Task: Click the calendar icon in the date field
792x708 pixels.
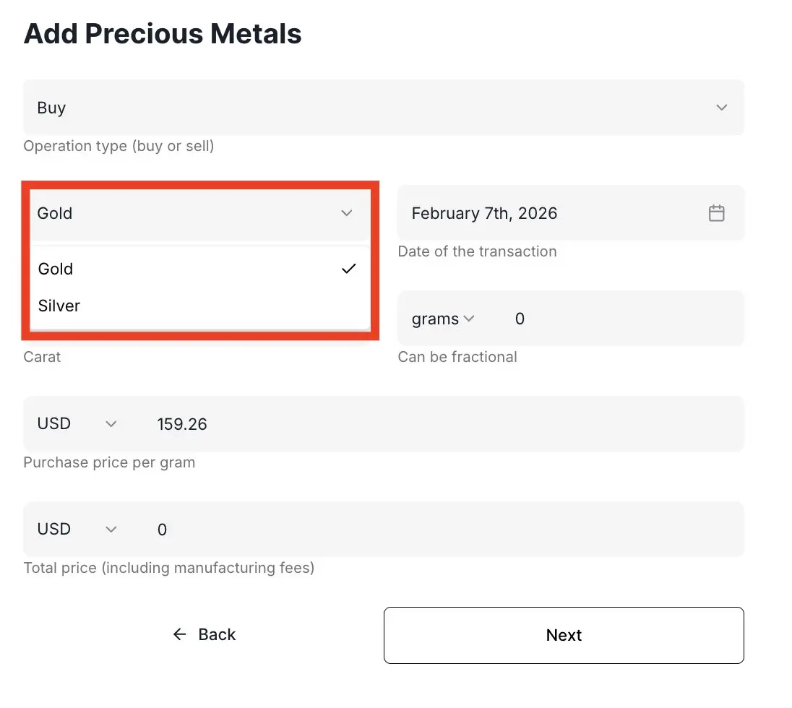Action: coord(716,213)
